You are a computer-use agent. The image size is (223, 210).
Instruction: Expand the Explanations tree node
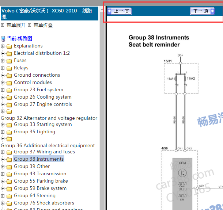3,46
